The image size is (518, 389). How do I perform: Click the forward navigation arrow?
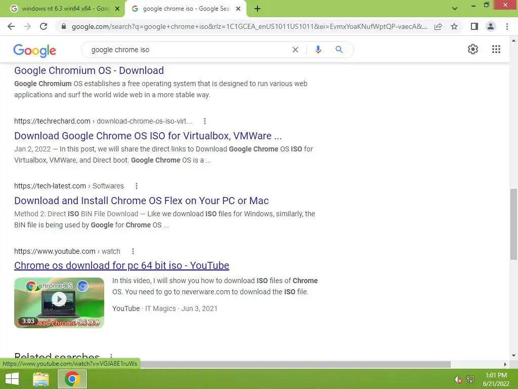(27, 26)
